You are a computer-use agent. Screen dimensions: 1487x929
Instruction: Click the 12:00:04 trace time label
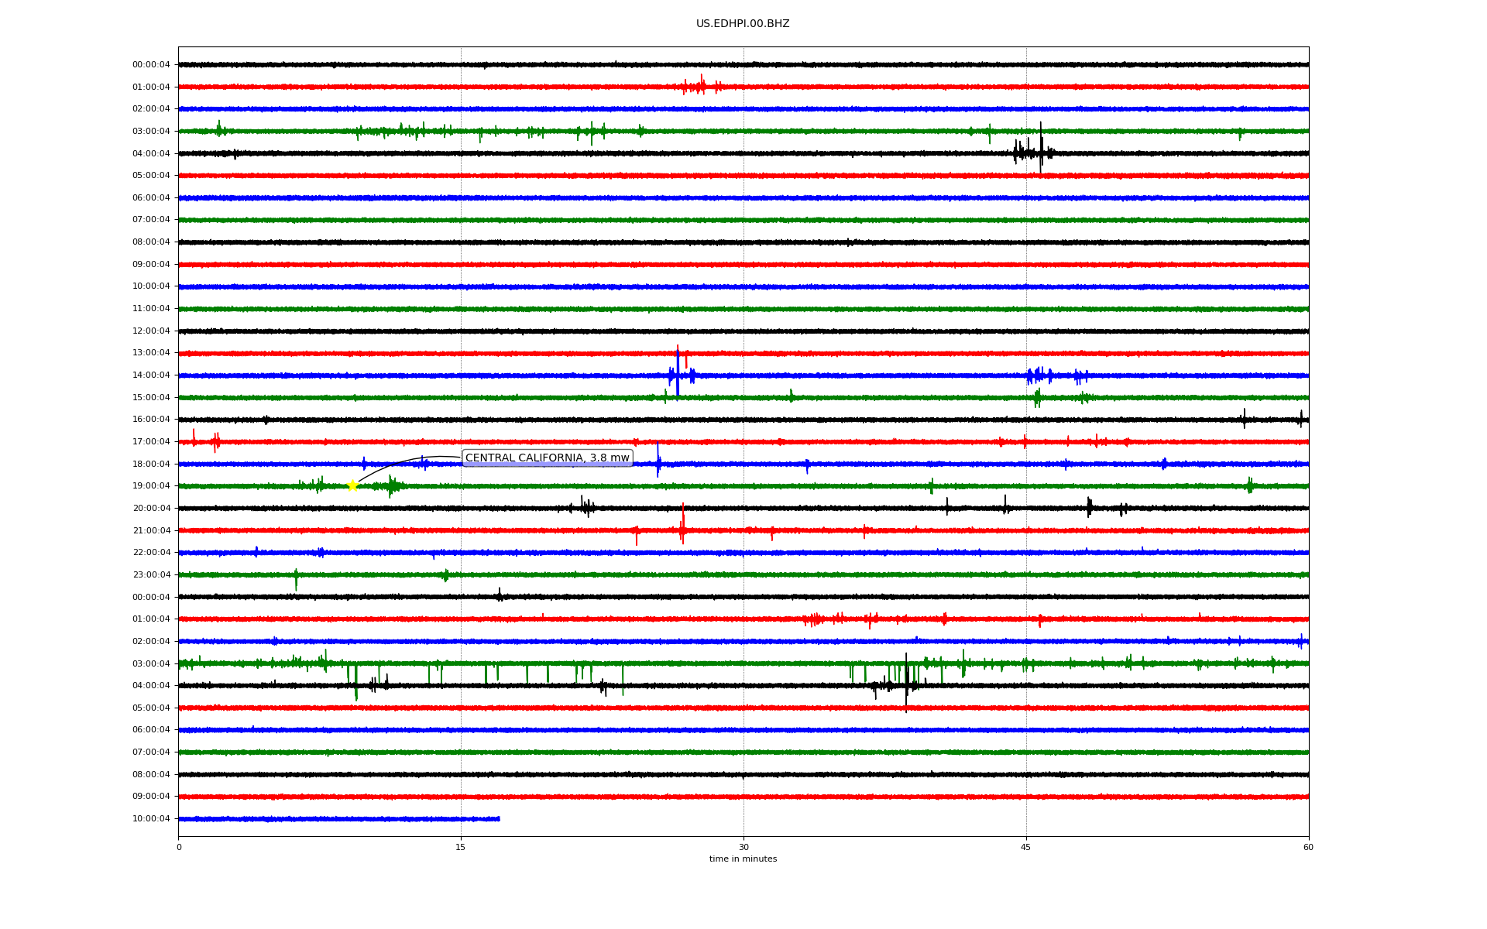(x=151, y=331)
